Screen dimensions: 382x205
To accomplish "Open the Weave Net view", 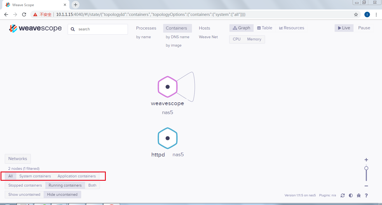I will (208, 37).
